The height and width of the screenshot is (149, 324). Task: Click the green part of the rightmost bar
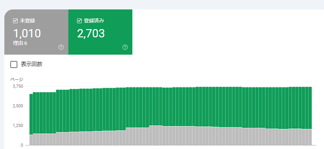click(310, 108)
